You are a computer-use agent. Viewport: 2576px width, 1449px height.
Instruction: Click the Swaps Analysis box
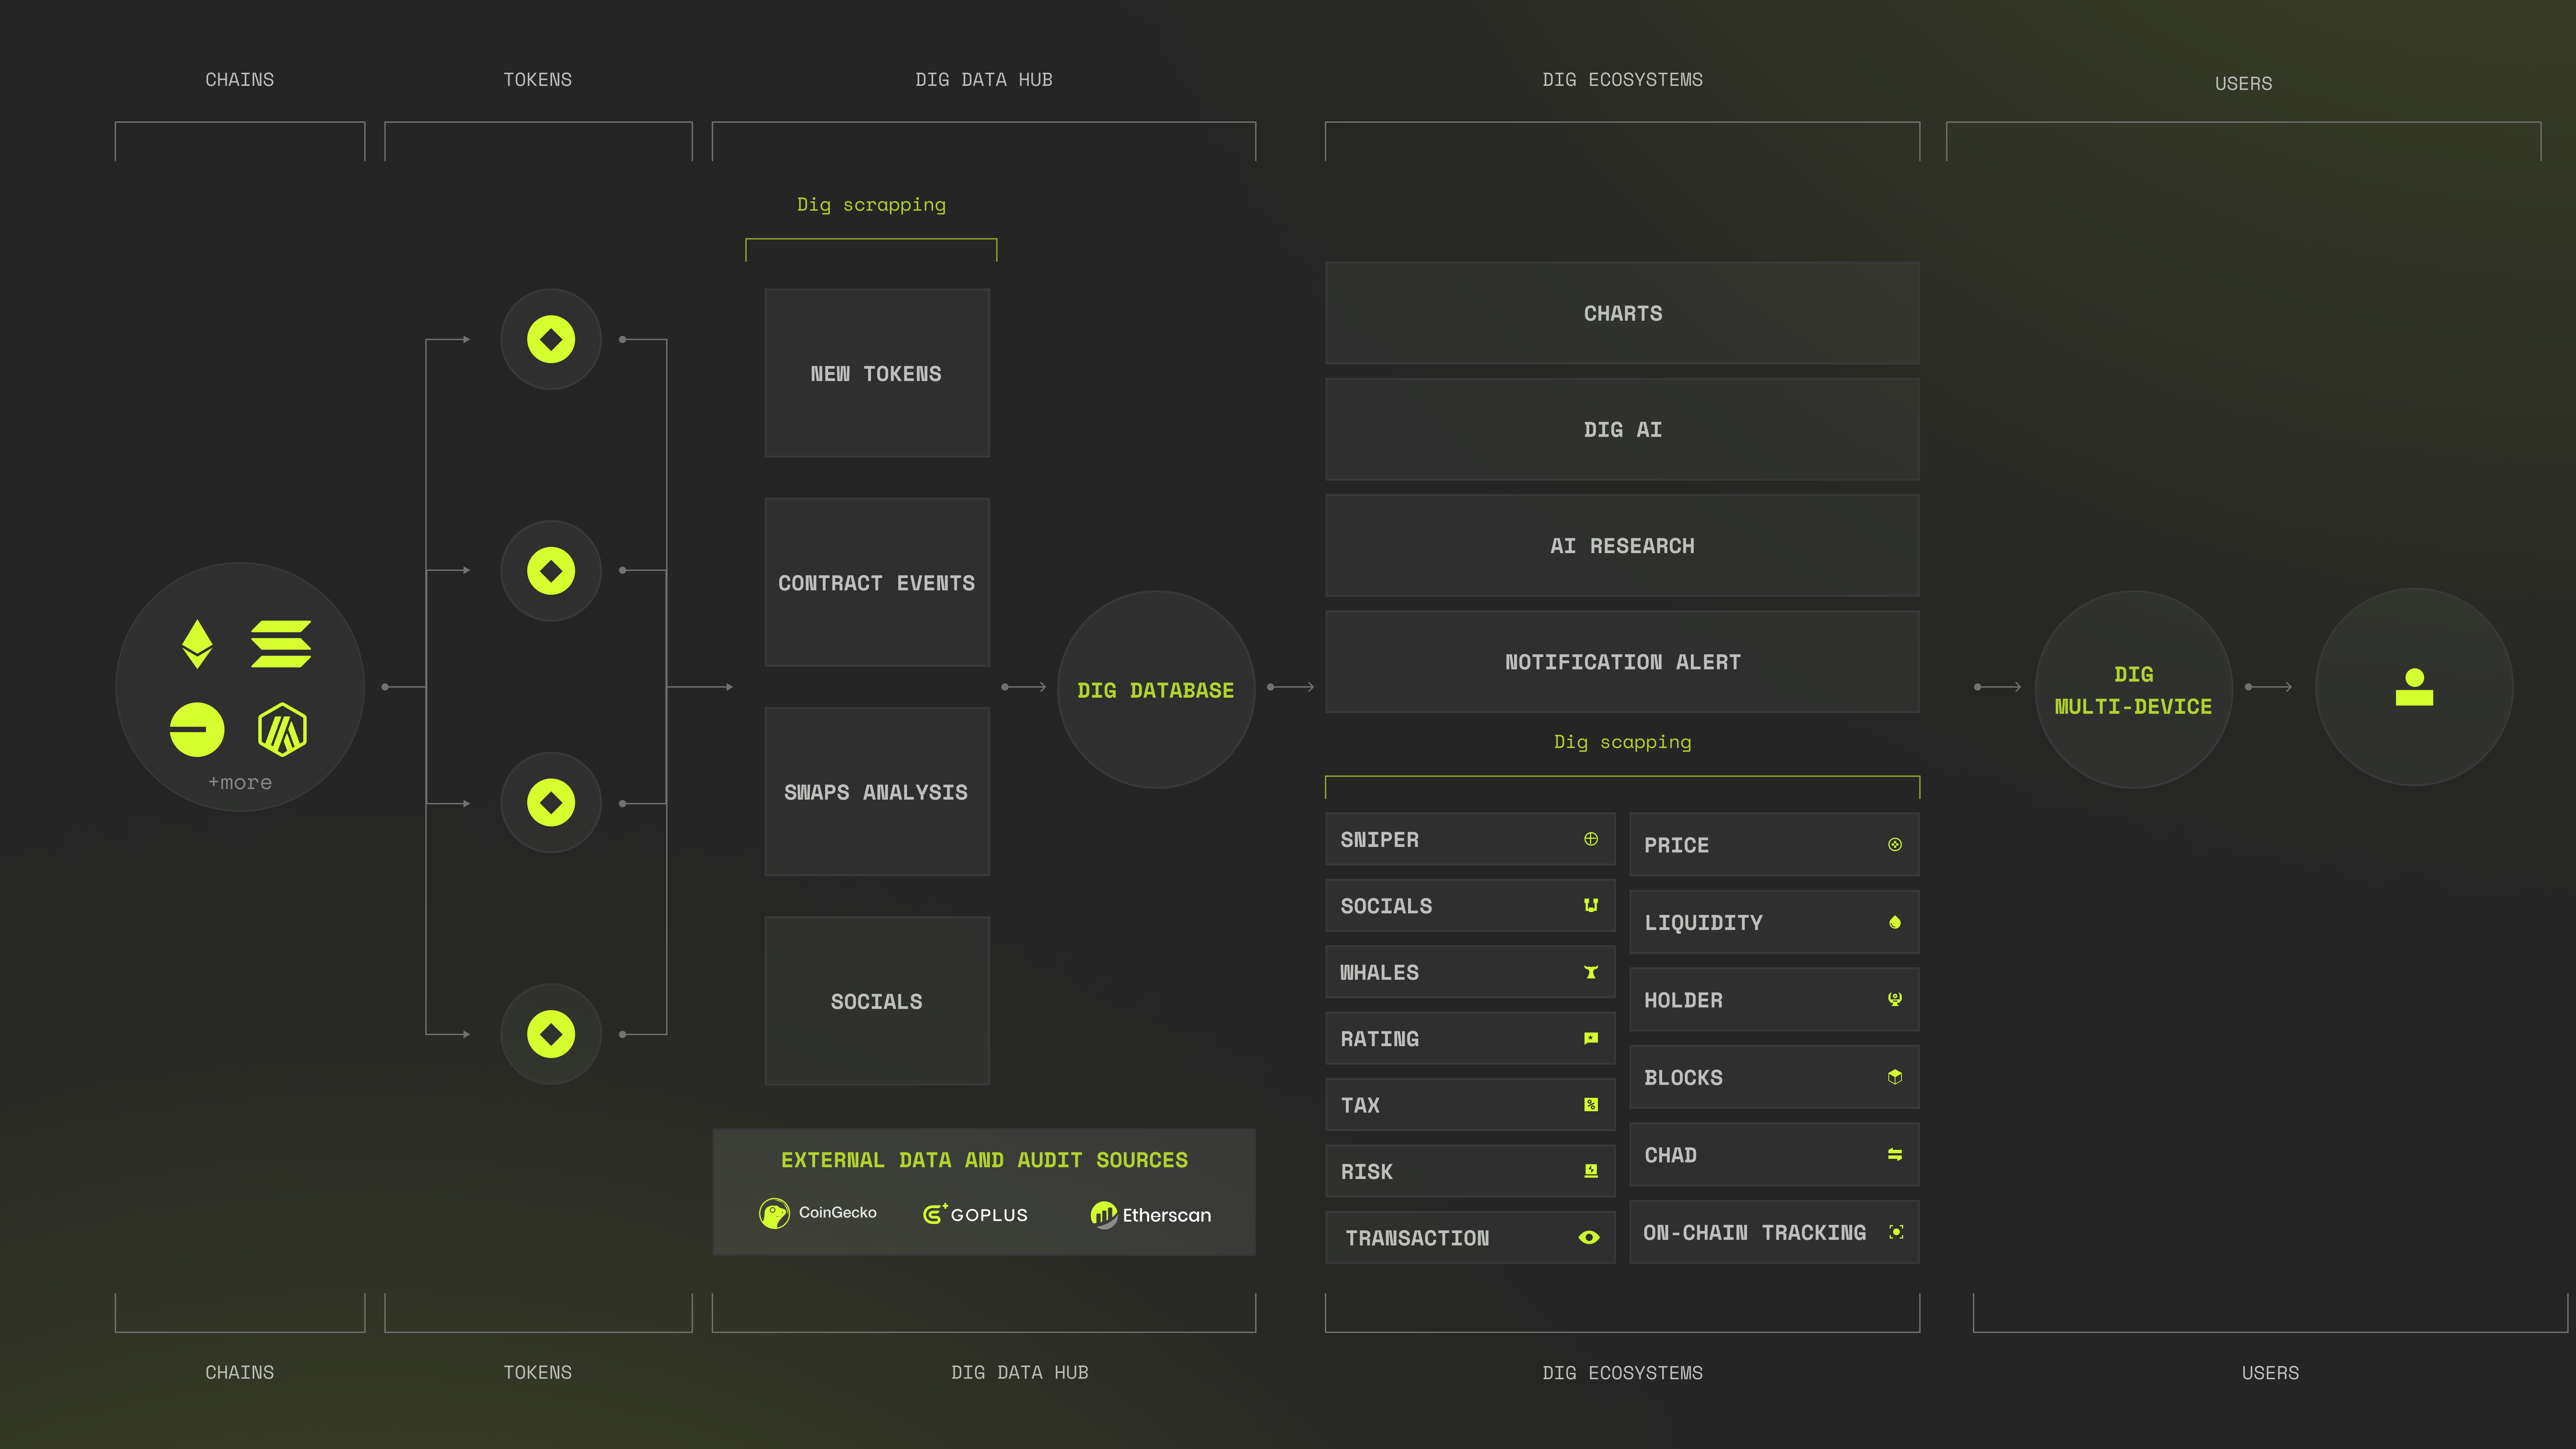coord(876,792)
